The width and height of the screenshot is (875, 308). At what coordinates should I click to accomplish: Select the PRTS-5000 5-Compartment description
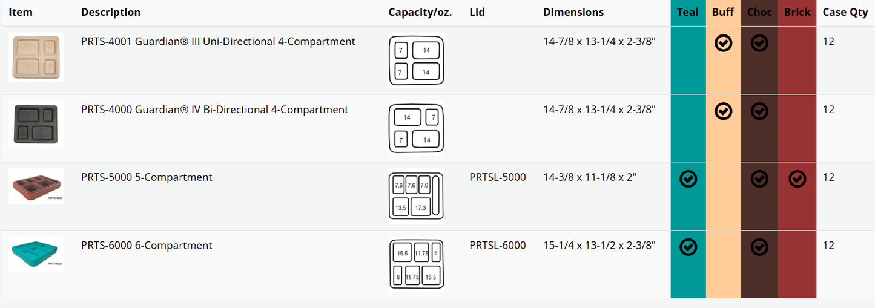coord(147,177)
